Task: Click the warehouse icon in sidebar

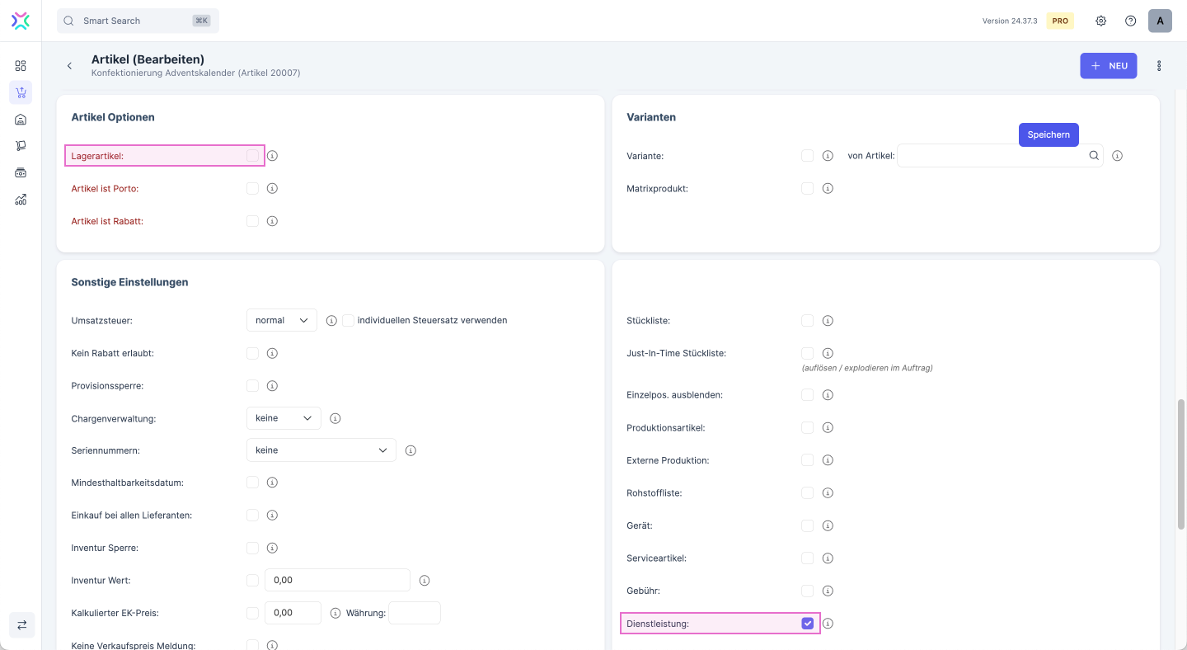Action: tap(21, 120)
